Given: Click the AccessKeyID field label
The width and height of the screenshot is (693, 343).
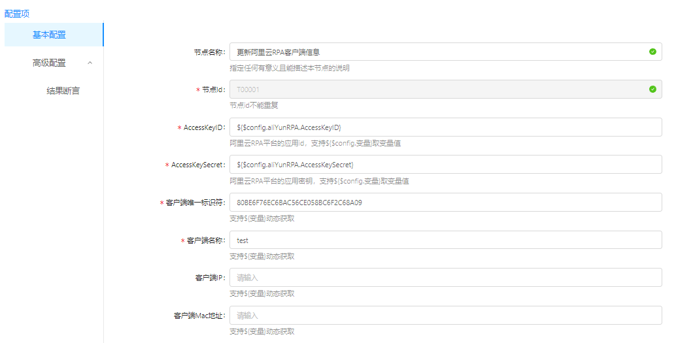Looking at the screenshot, I should [204, 127].
